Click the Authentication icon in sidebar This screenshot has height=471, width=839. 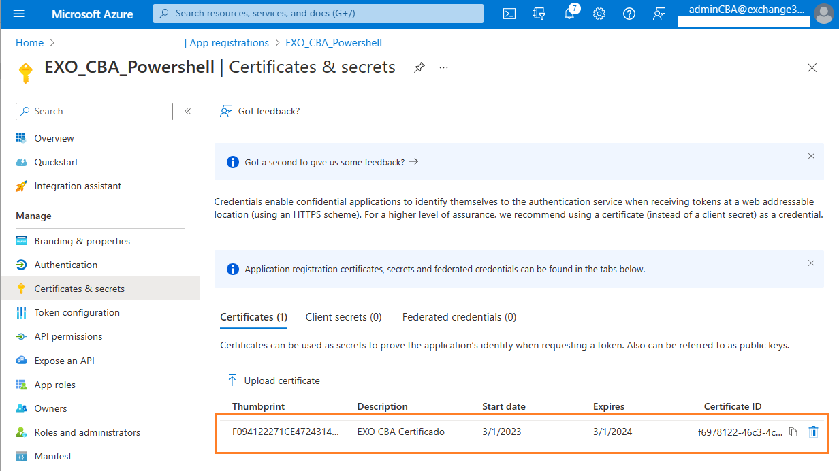[21, 265]
